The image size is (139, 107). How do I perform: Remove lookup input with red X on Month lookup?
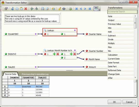pos(58,54)
